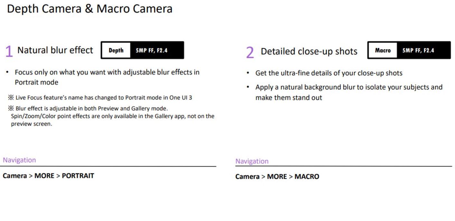Viewport: 455px width, 221px height.
Task: Click the Spin/Zoom/Color point effects note
Action: (x=113, y=116)
